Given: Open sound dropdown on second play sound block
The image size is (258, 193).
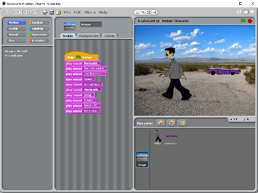Looking at the screenshot, I should click(105, 69).
